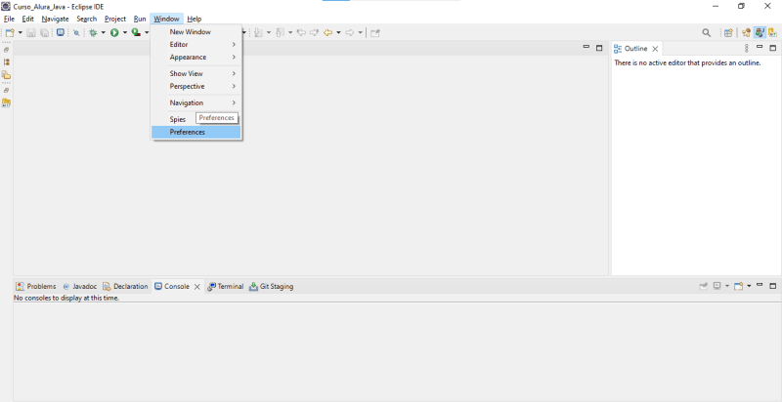The height and width of the screenshot is (402, 782).
Task: Click the yellow Back navigation arrow
Action: point(327,33)
